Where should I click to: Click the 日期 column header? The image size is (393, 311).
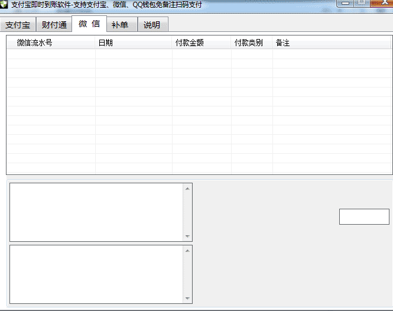pyautogui.click(x=134, y=43)
